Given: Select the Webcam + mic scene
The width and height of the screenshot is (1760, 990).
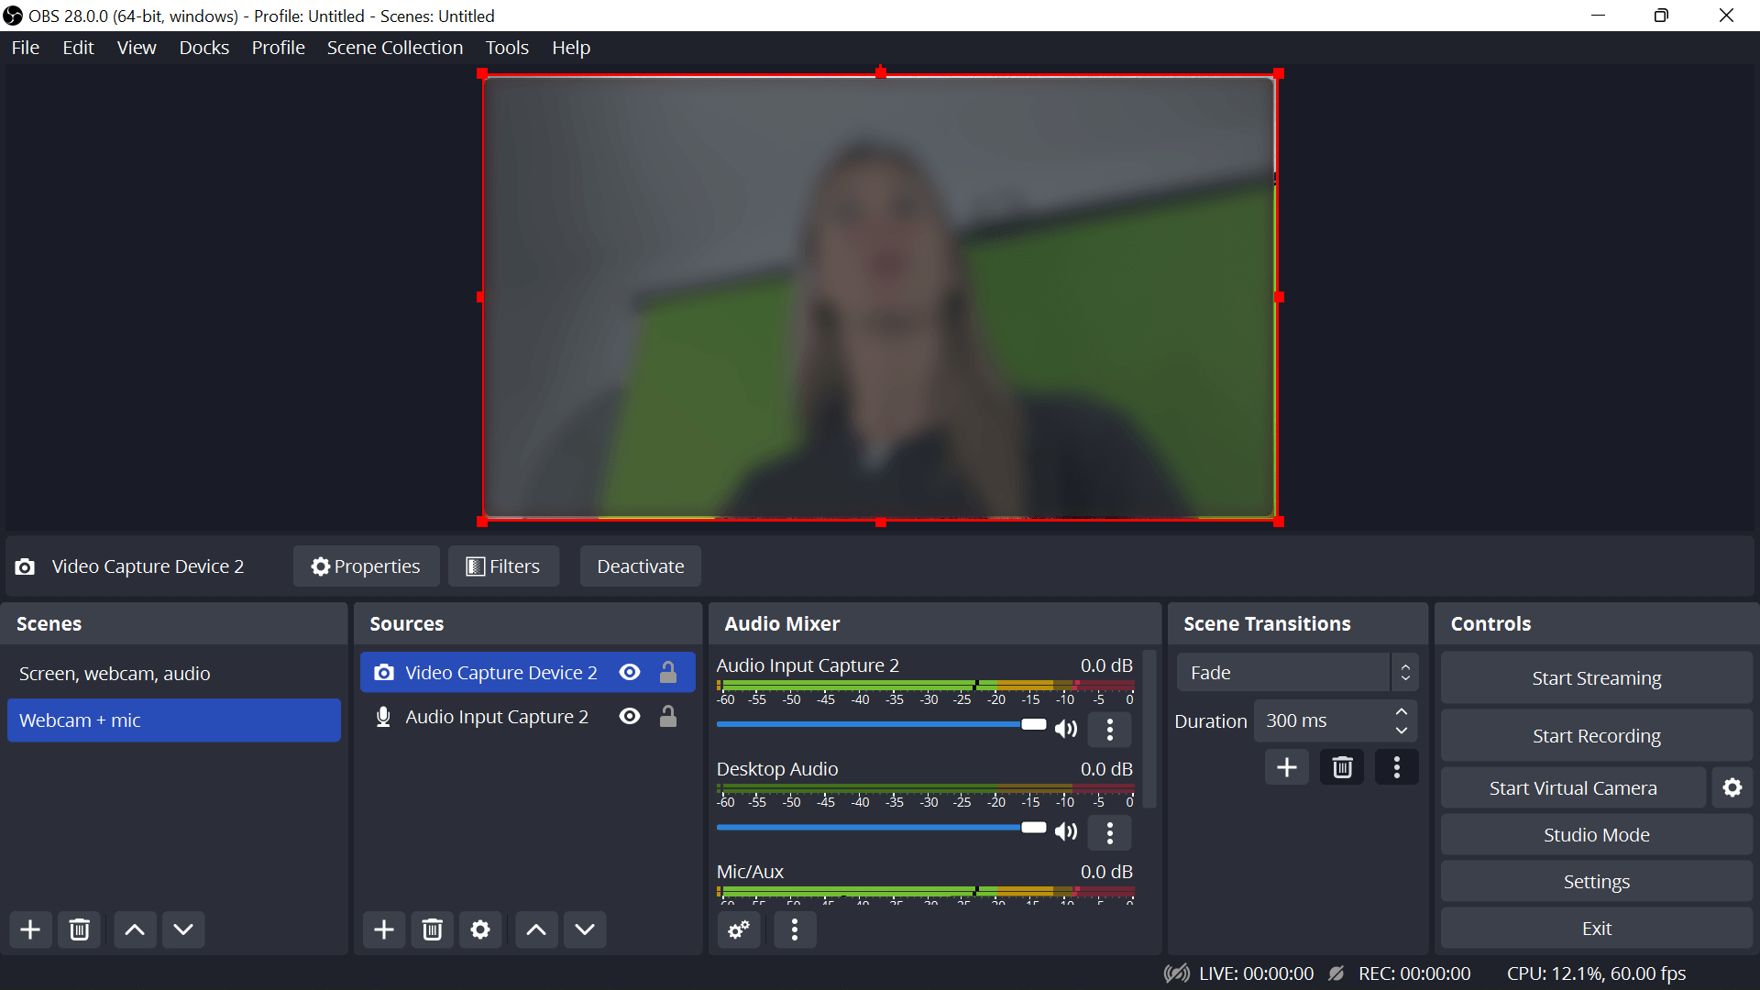Looking at the screenshot, I should [x=174, y=720].
